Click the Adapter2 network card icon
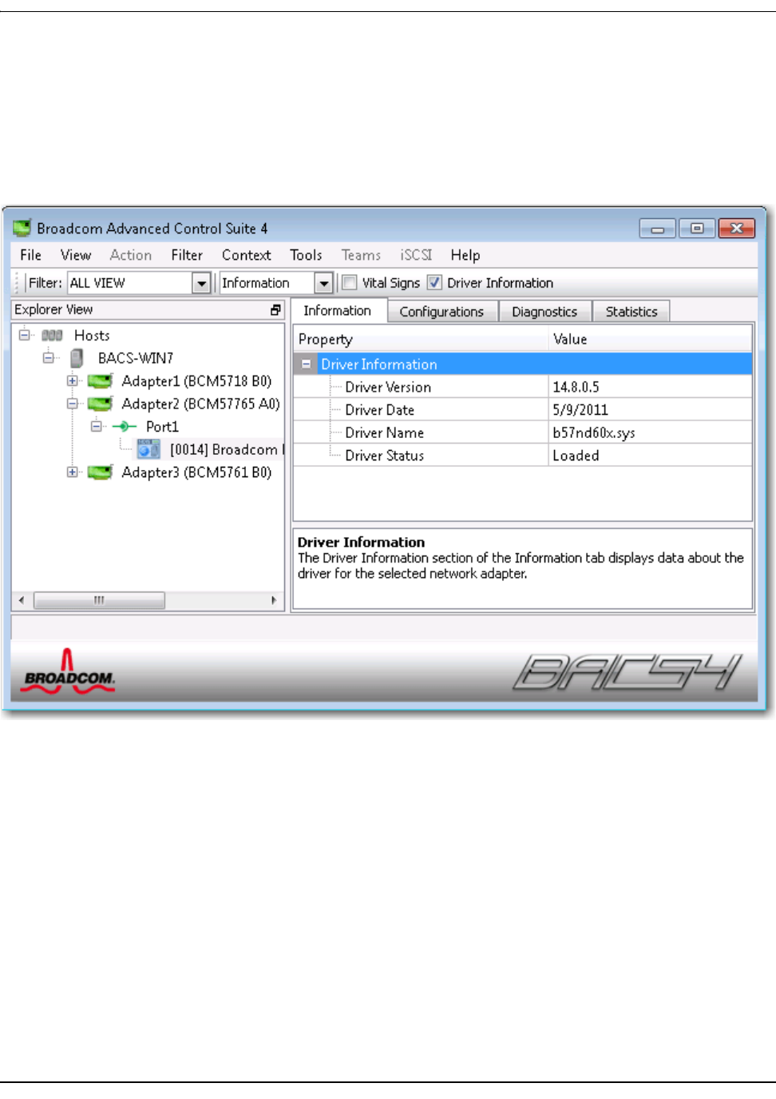 pos(100,404)
